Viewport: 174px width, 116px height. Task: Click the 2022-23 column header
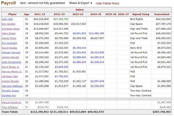point(59,14)
